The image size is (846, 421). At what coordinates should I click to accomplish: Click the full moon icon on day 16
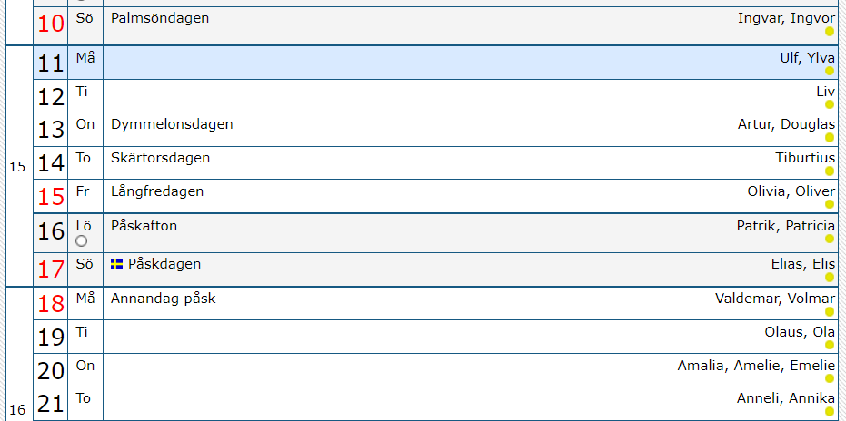coord(82,241)
